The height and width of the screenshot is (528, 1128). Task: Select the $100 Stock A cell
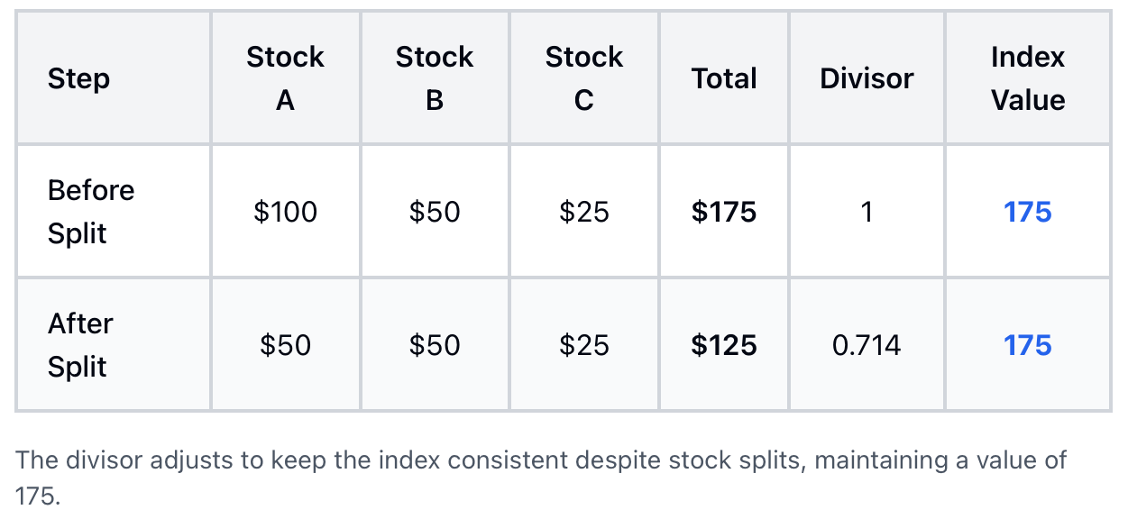tap(285, 212)
